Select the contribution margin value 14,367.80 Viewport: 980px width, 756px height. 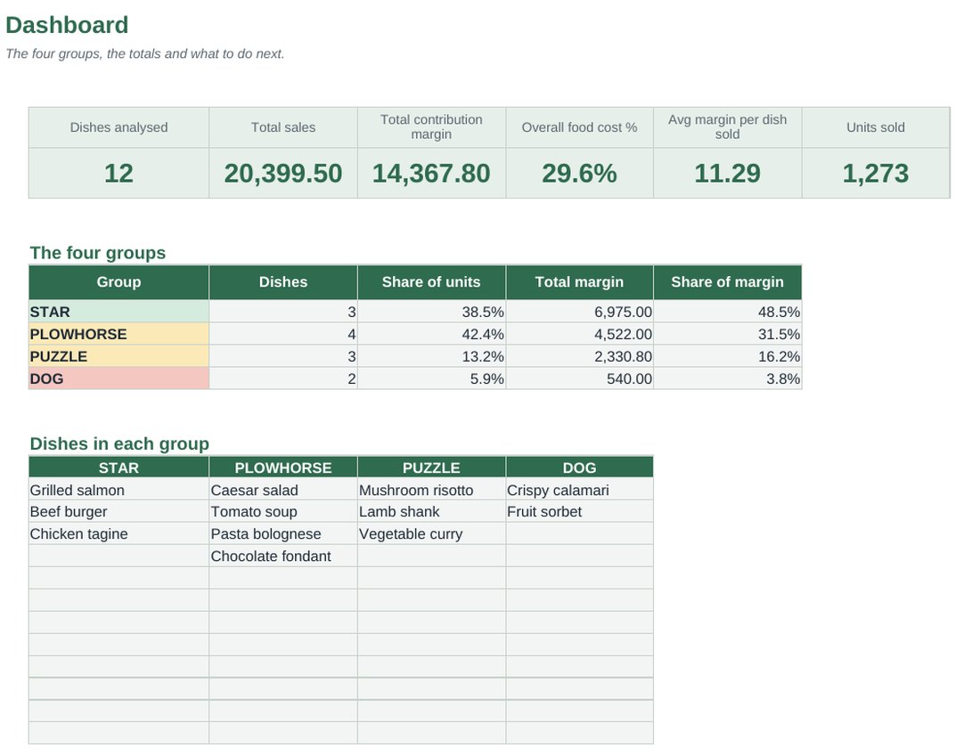pos(431,173)
